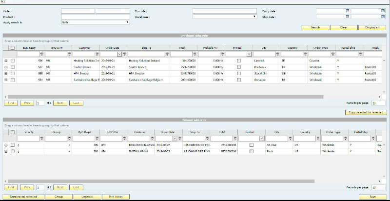Toggle Printed checkbox for Sauter France order

point(239,67)
